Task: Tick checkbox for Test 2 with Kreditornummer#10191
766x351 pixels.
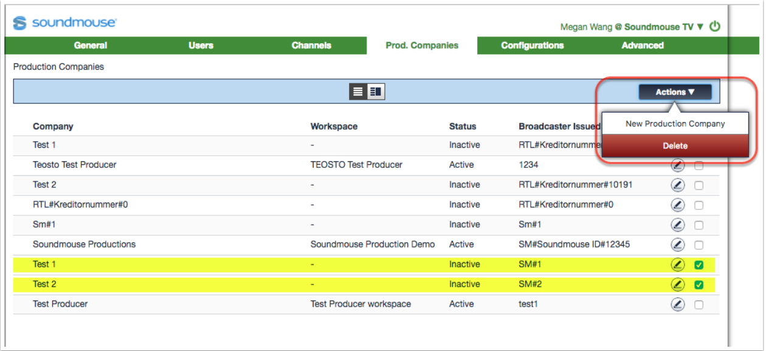Action: pos(699,186)
